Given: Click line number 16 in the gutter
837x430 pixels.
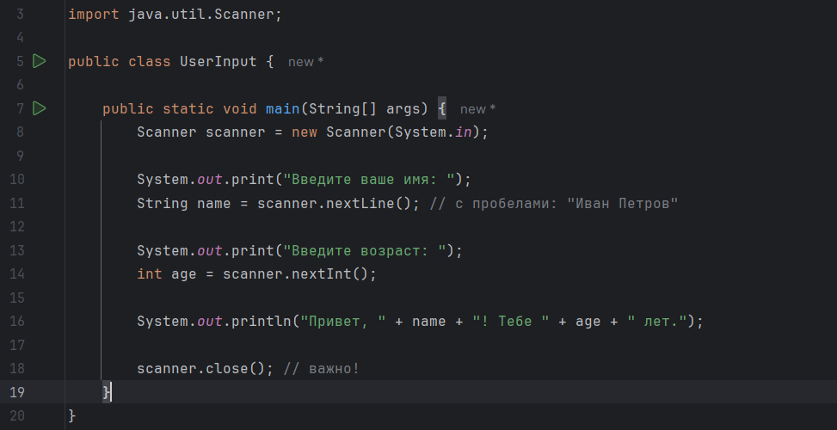Looking at the screenshot, I should coord(17,321).
